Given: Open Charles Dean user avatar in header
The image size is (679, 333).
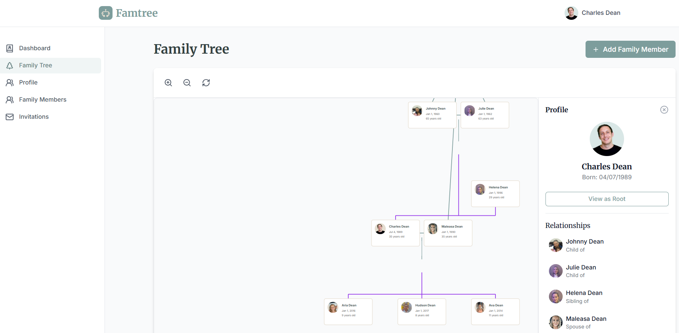Looking at the screenshot, I should point(571,13).
